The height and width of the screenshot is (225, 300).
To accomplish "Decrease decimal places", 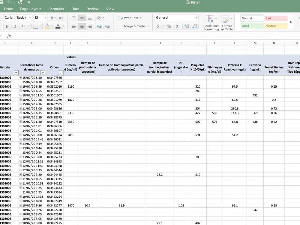I will [195, 26].
